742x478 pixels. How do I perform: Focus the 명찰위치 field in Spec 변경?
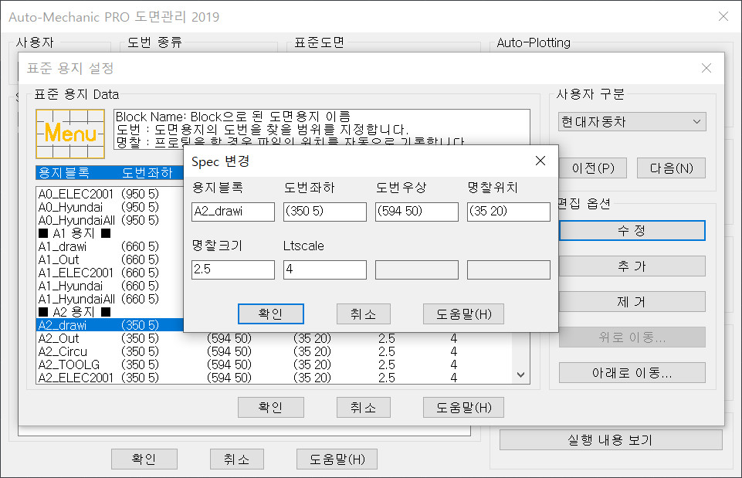[508, 212]
